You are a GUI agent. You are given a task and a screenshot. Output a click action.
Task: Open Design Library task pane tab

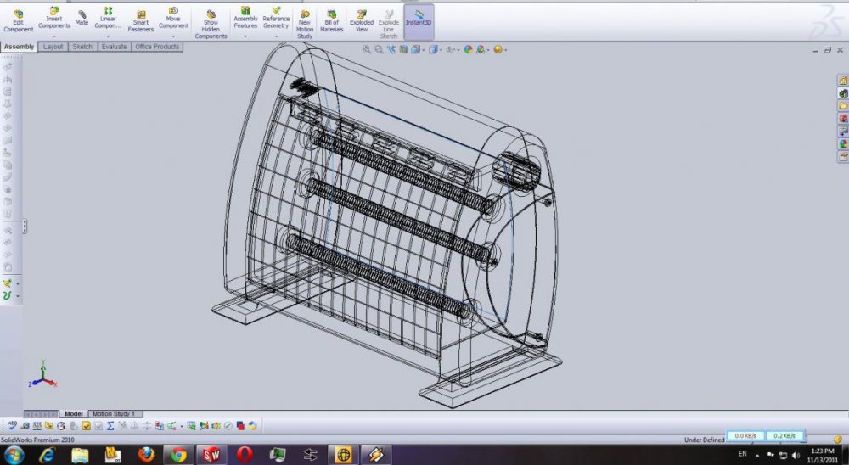click(843, 93)
